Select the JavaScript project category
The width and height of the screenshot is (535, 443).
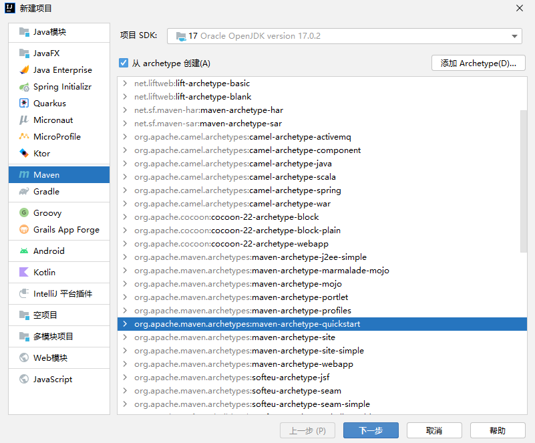(59, 379)
